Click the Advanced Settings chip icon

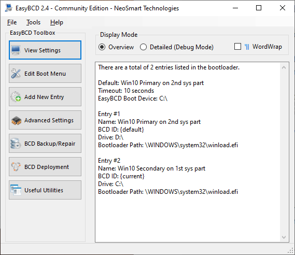click(16, 121)
